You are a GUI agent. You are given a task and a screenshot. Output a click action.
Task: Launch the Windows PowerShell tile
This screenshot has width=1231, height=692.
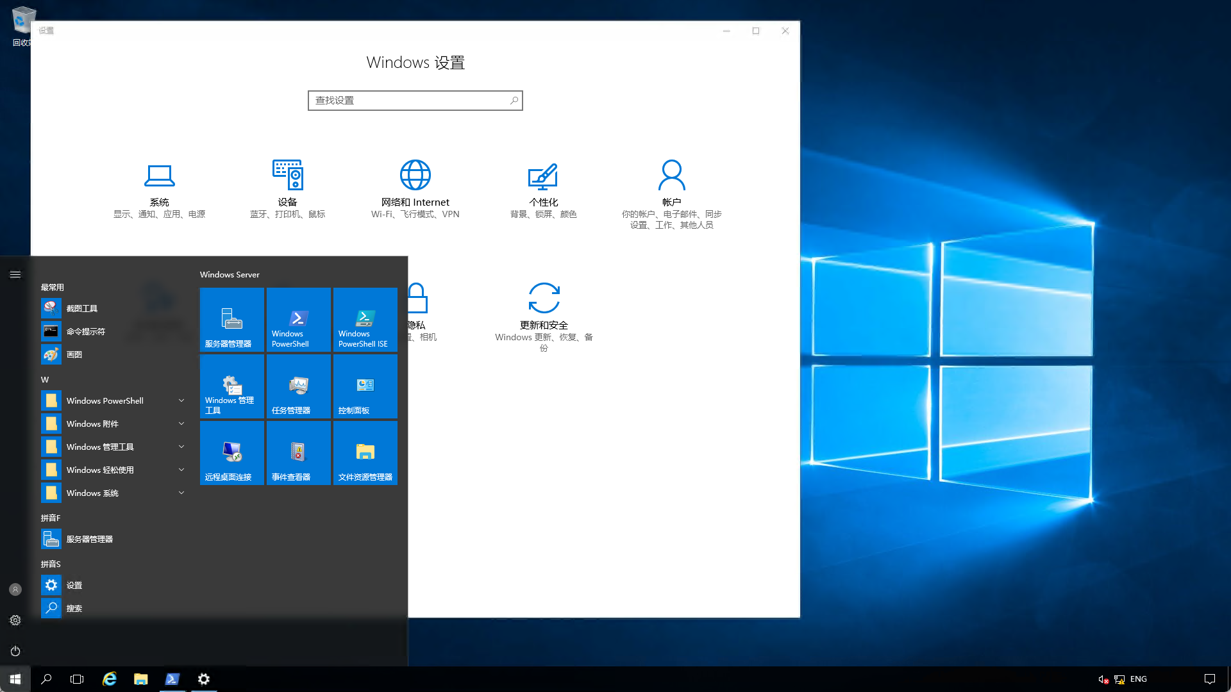(299, 320)
